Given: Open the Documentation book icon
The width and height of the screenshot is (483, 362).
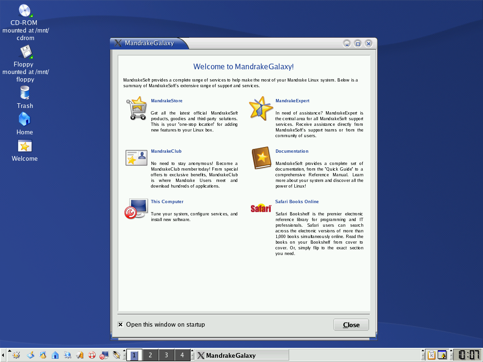Looking at the screenshot, I should (261, 158).
